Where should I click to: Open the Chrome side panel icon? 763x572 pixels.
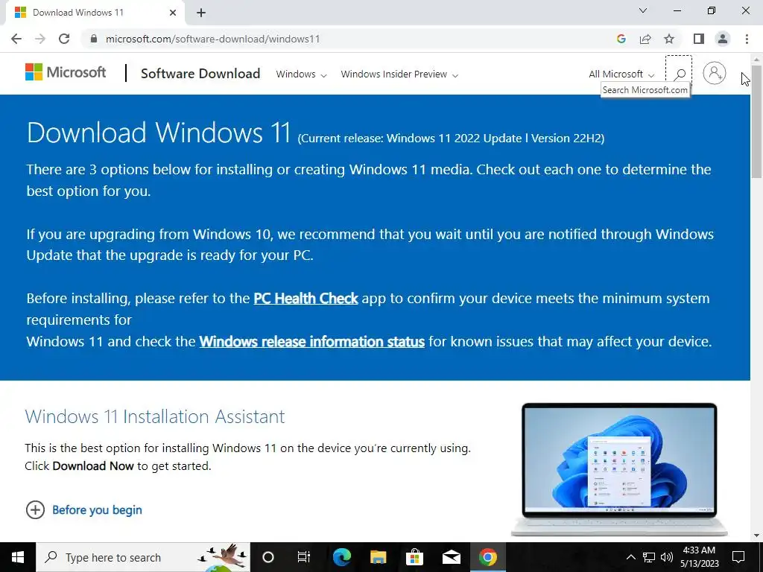[x=699, y=39]
